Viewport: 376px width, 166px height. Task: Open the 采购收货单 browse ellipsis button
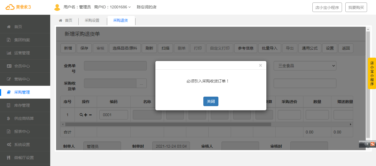[x=141, y=83]
